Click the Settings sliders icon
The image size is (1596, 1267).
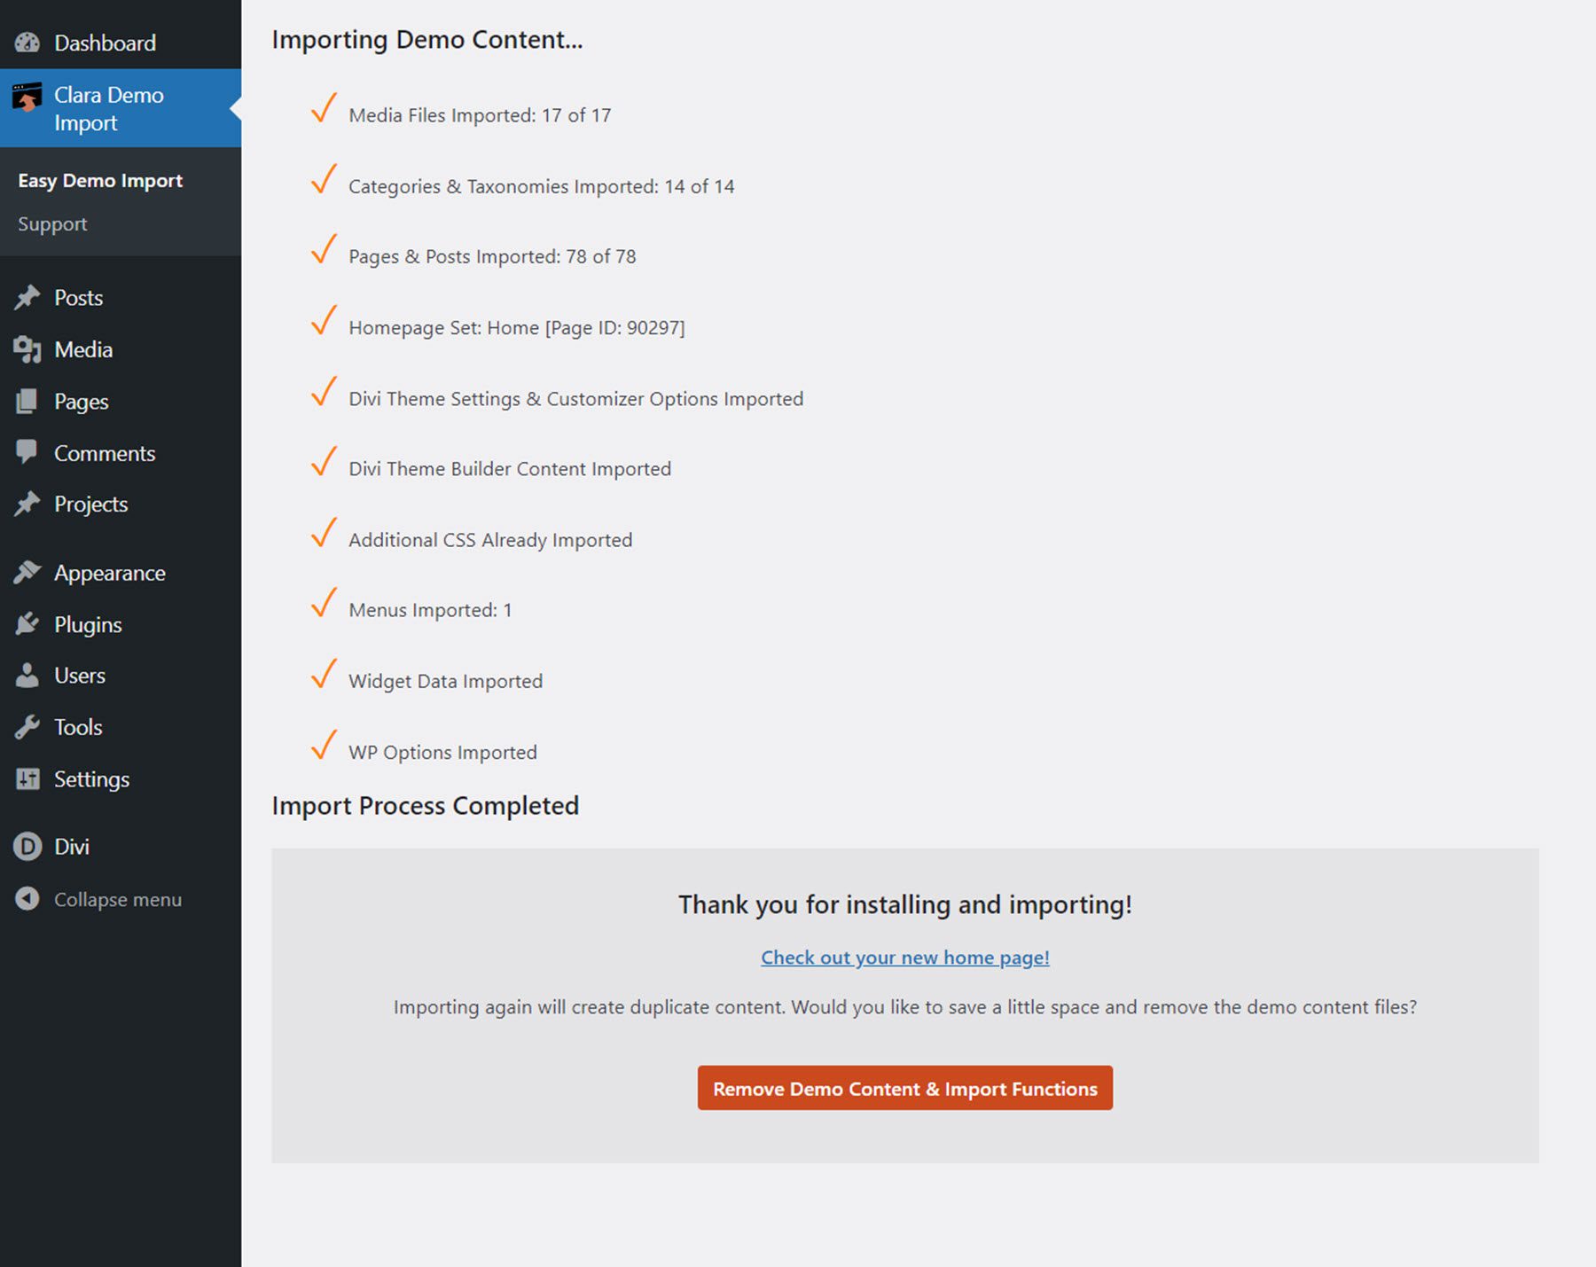pos(27,779)
